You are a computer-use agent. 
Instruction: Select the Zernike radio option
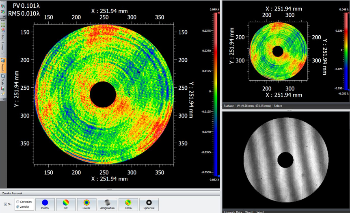tap(17, 207)
